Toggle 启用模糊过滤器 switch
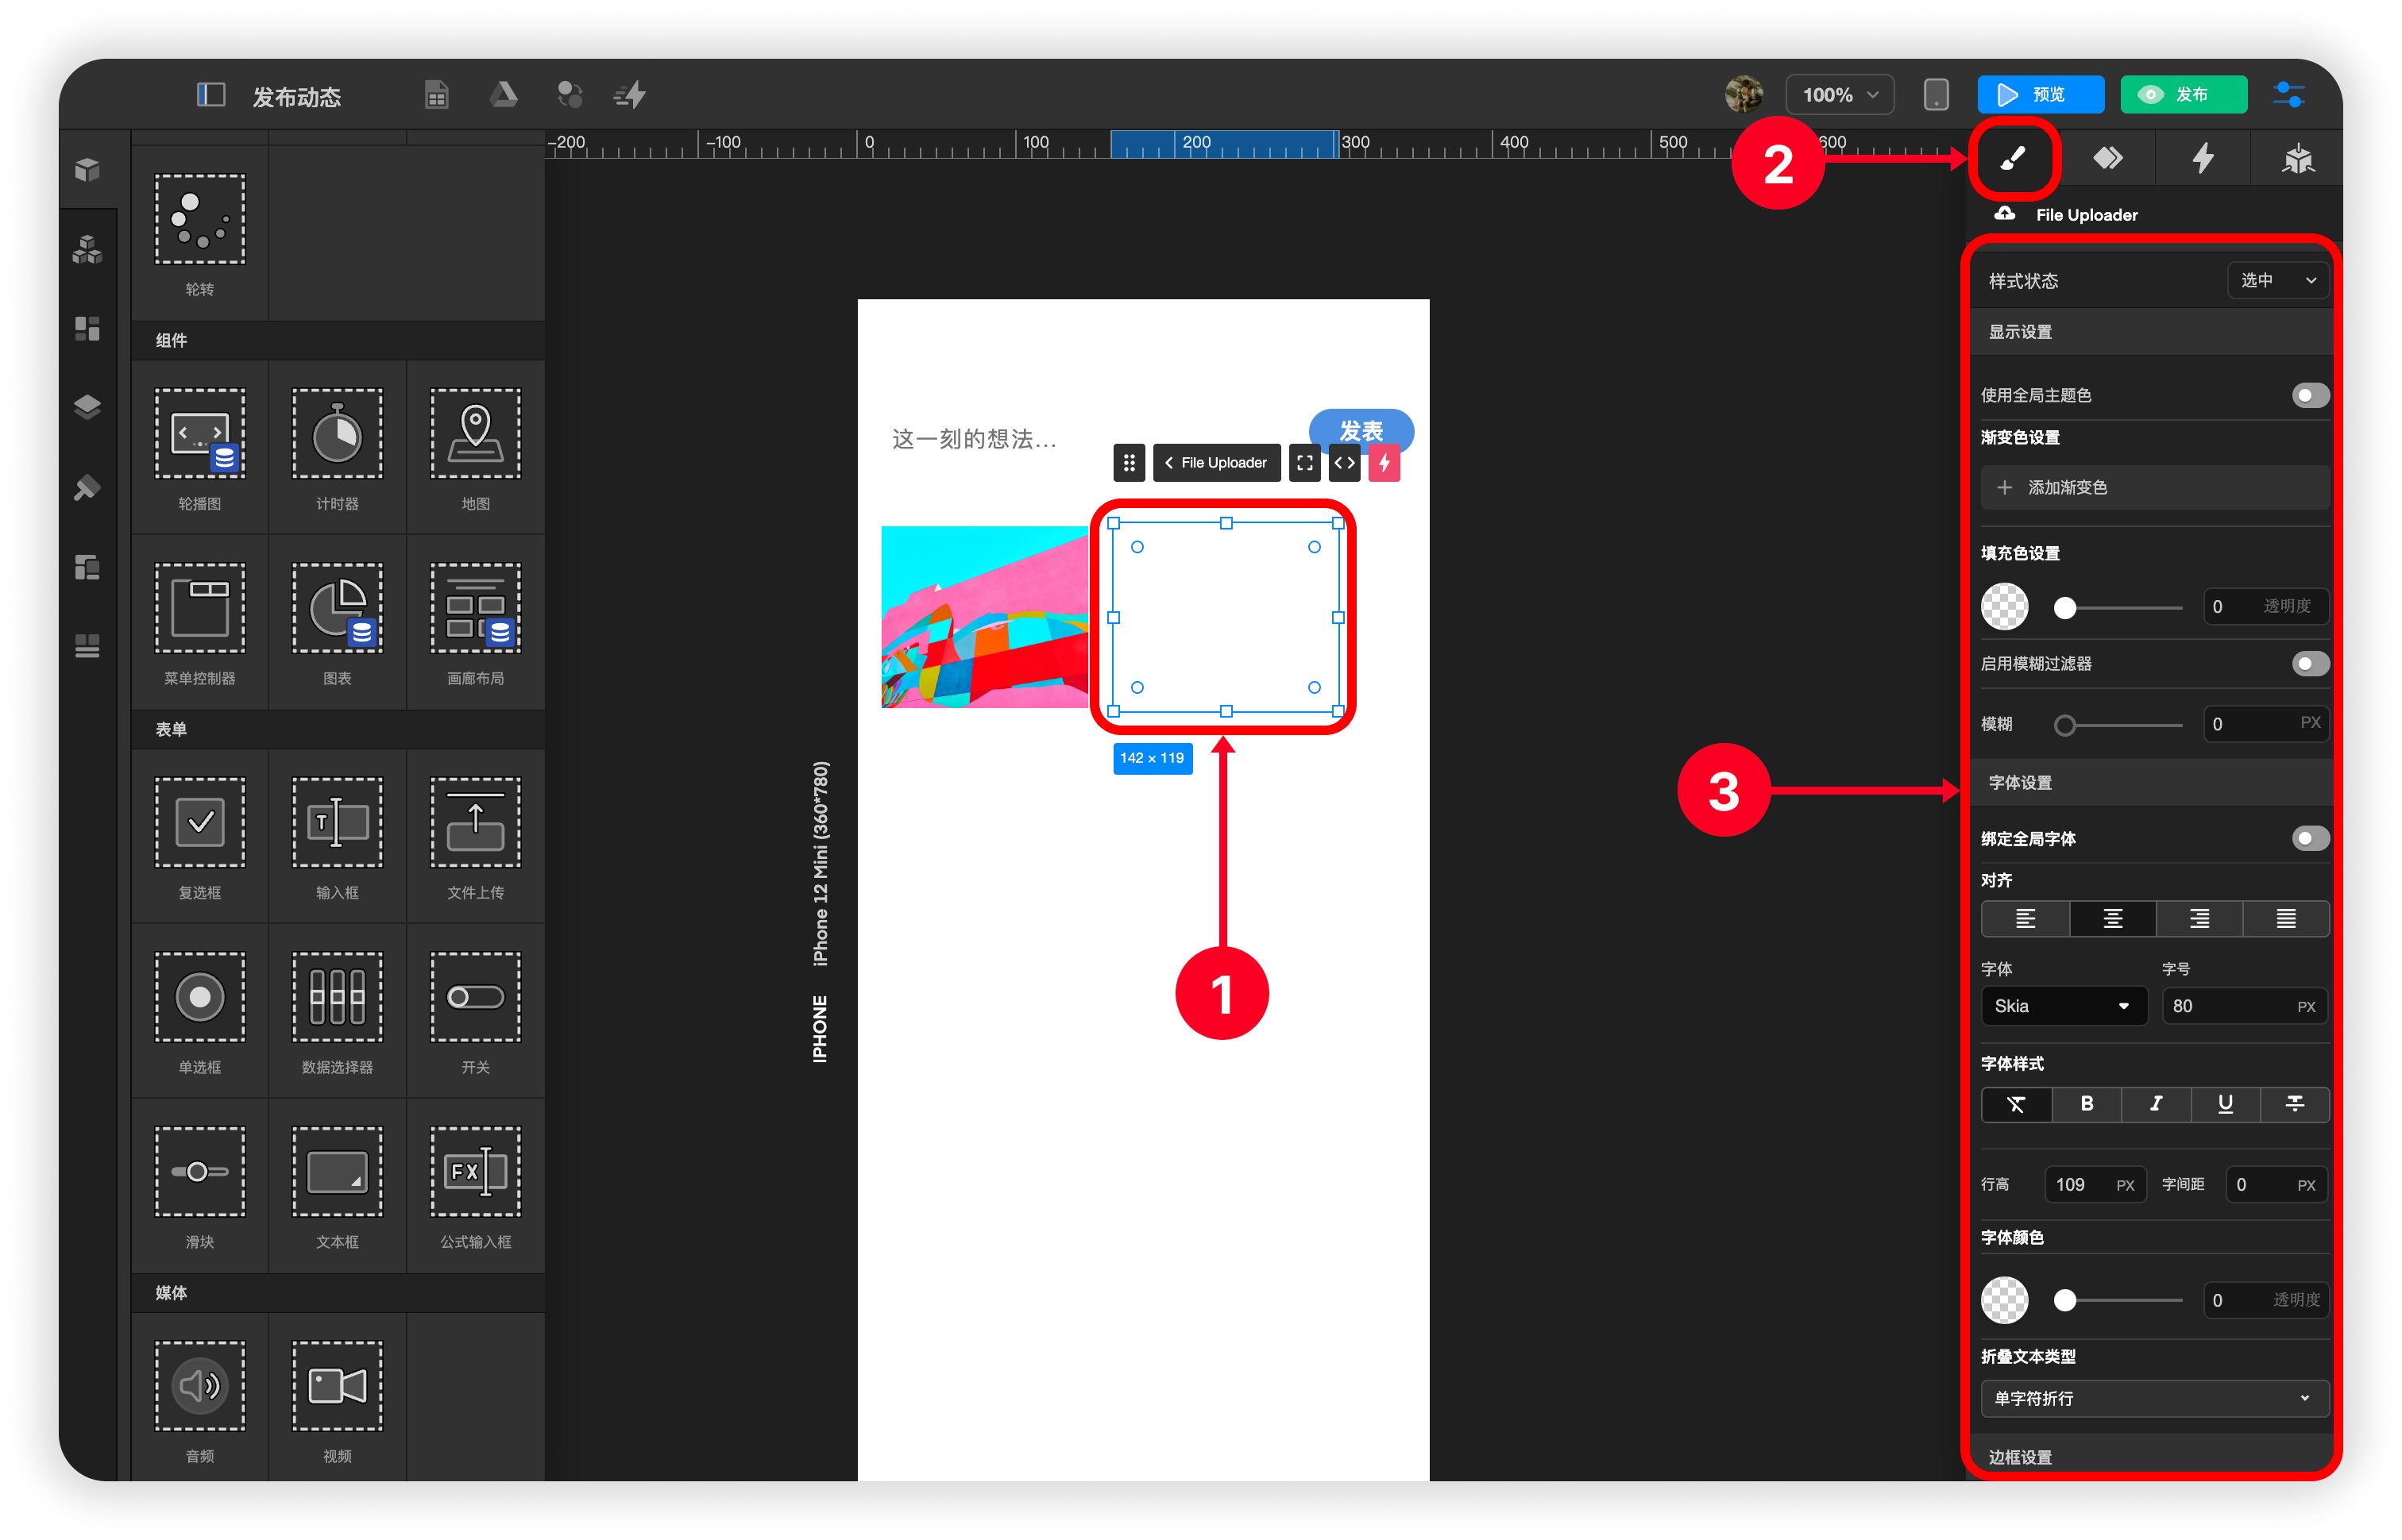The width and height of the screenshot is (2402, 1540). click(x=2310, y=663)
